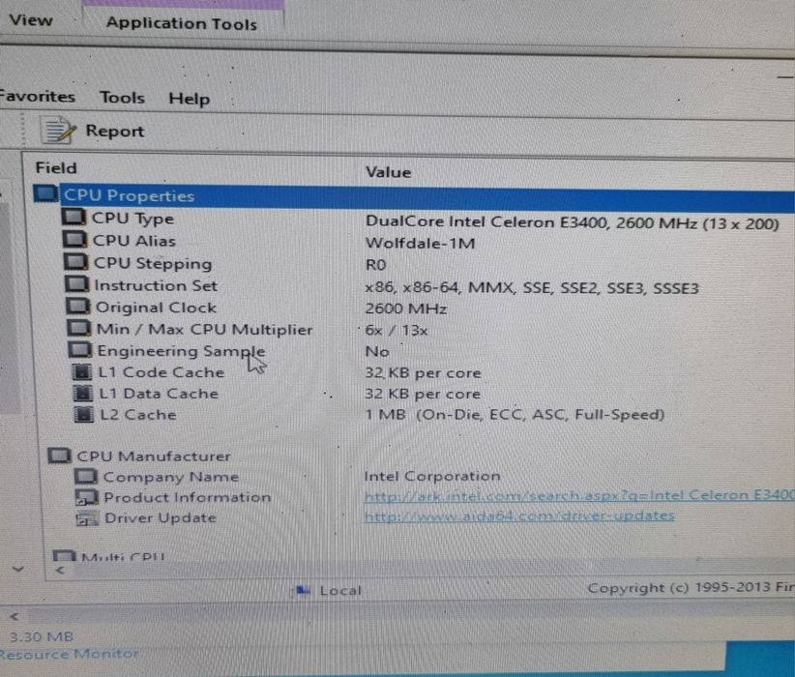This screenshot has height=677, width=795.
Task: Click the Company Name row icon
Action: click(x=86, y=476)
